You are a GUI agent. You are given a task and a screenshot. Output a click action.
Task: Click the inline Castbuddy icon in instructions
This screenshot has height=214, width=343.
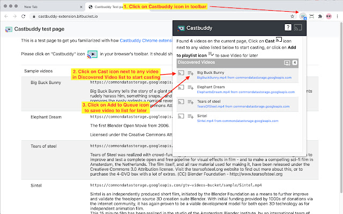coord(92,54)
